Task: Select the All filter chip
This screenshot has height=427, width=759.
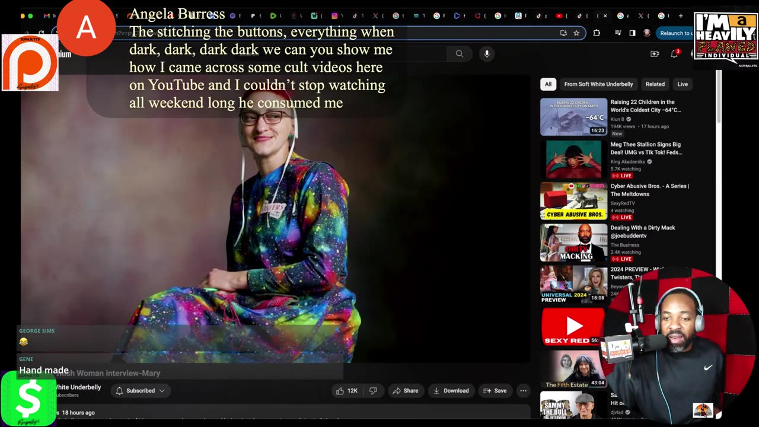Action: click(548, 84)
